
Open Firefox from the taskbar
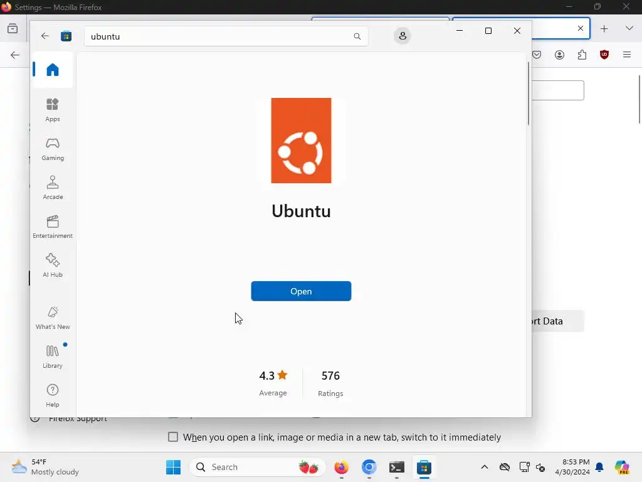[342, 467]
